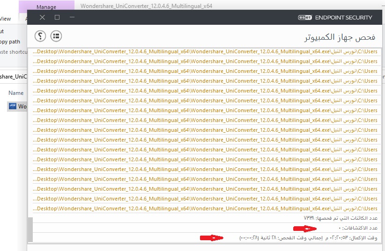Maximize the ESET scan window
This screenshot has width=385, height=251.
tap(57, 17)
